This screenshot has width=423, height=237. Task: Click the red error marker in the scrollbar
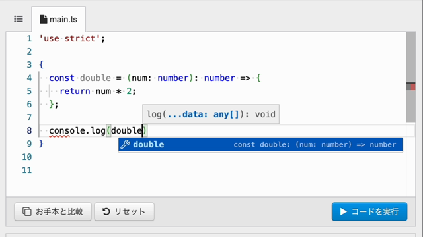412,86
